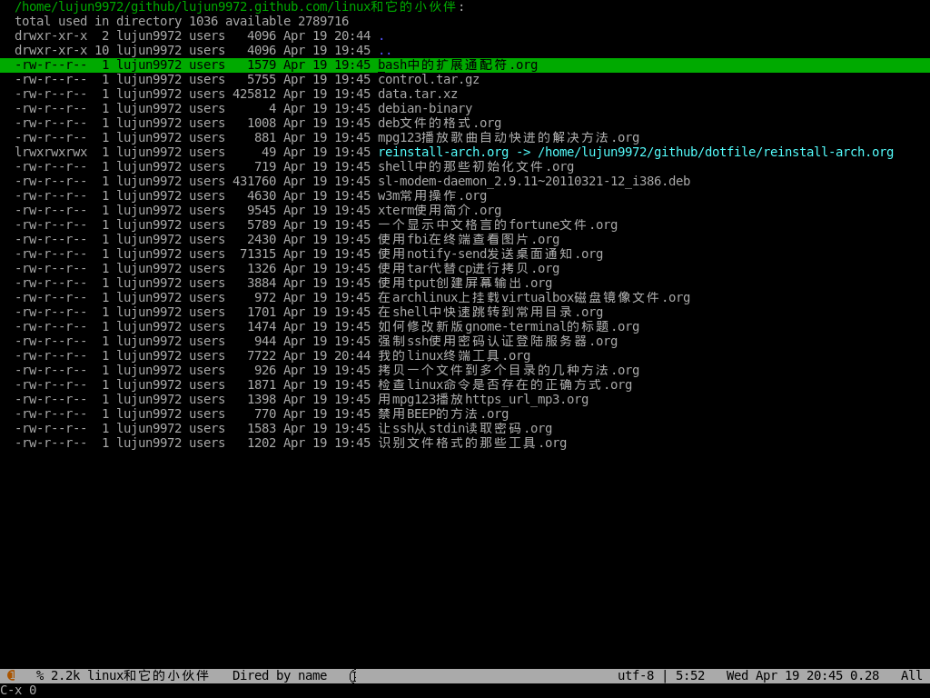This screenshot has width=930, height=698.
Task: Click the minibuffer showing C-x 0
Action: point(18,690)
